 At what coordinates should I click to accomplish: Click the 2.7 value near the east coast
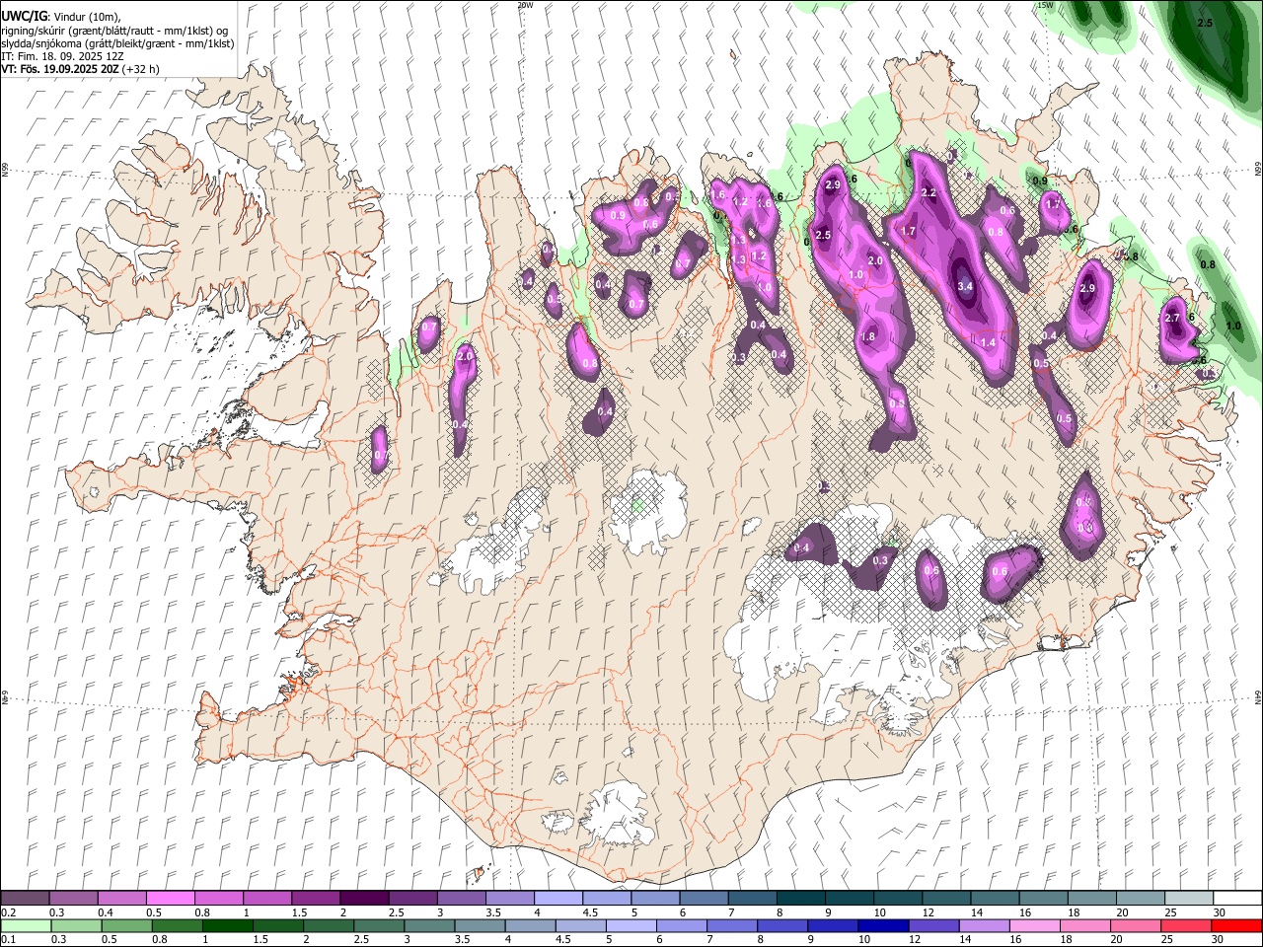(1172, 318)
